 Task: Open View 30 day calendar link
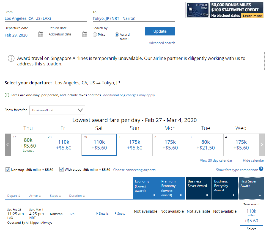pyautogui.click(x=216, y=160)
